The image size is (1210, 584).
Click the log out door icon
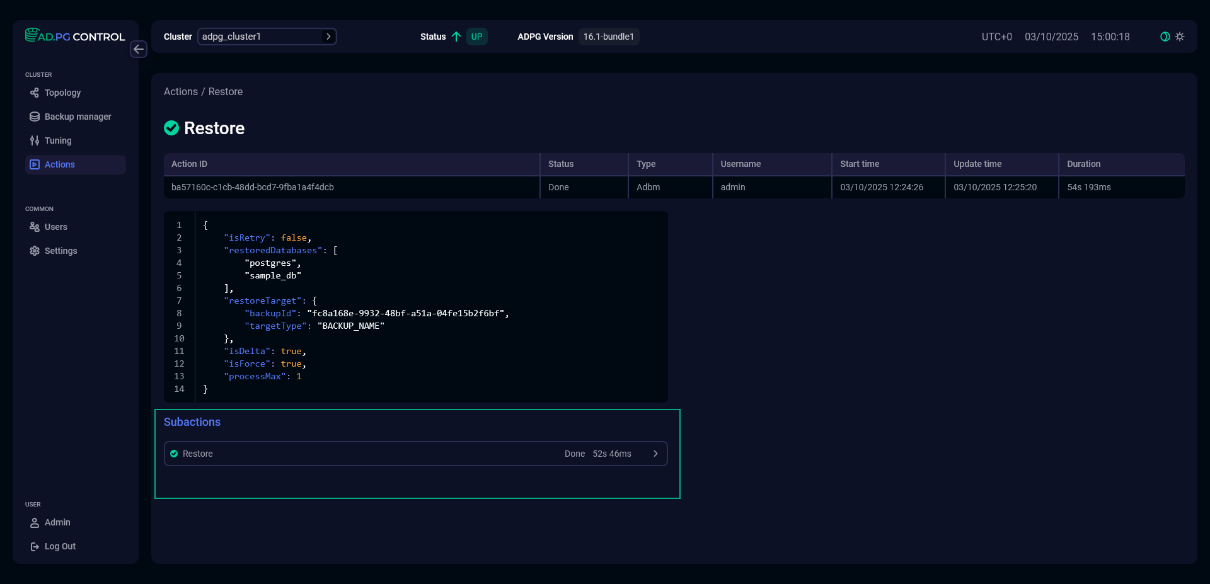click(35, 546)
